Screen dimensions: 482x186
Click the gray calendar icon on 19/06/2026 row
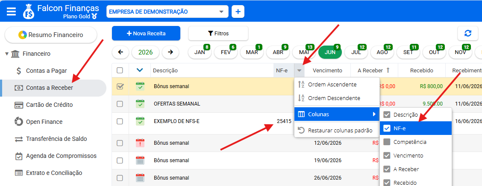tap(140, 160)
